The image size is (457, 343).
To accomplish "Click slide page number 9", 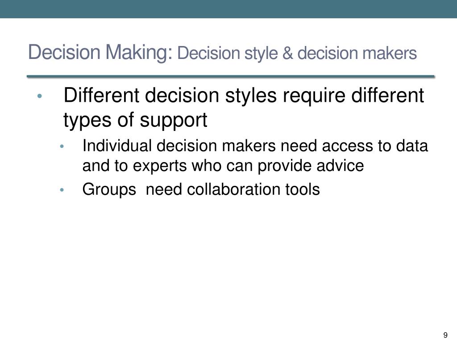I will pyautogui.click(x=445, y=335).
